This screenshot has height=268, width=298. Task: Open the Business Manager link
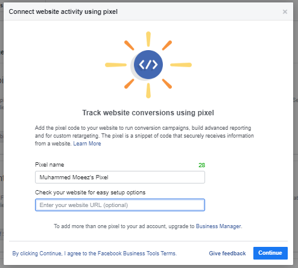218,226
